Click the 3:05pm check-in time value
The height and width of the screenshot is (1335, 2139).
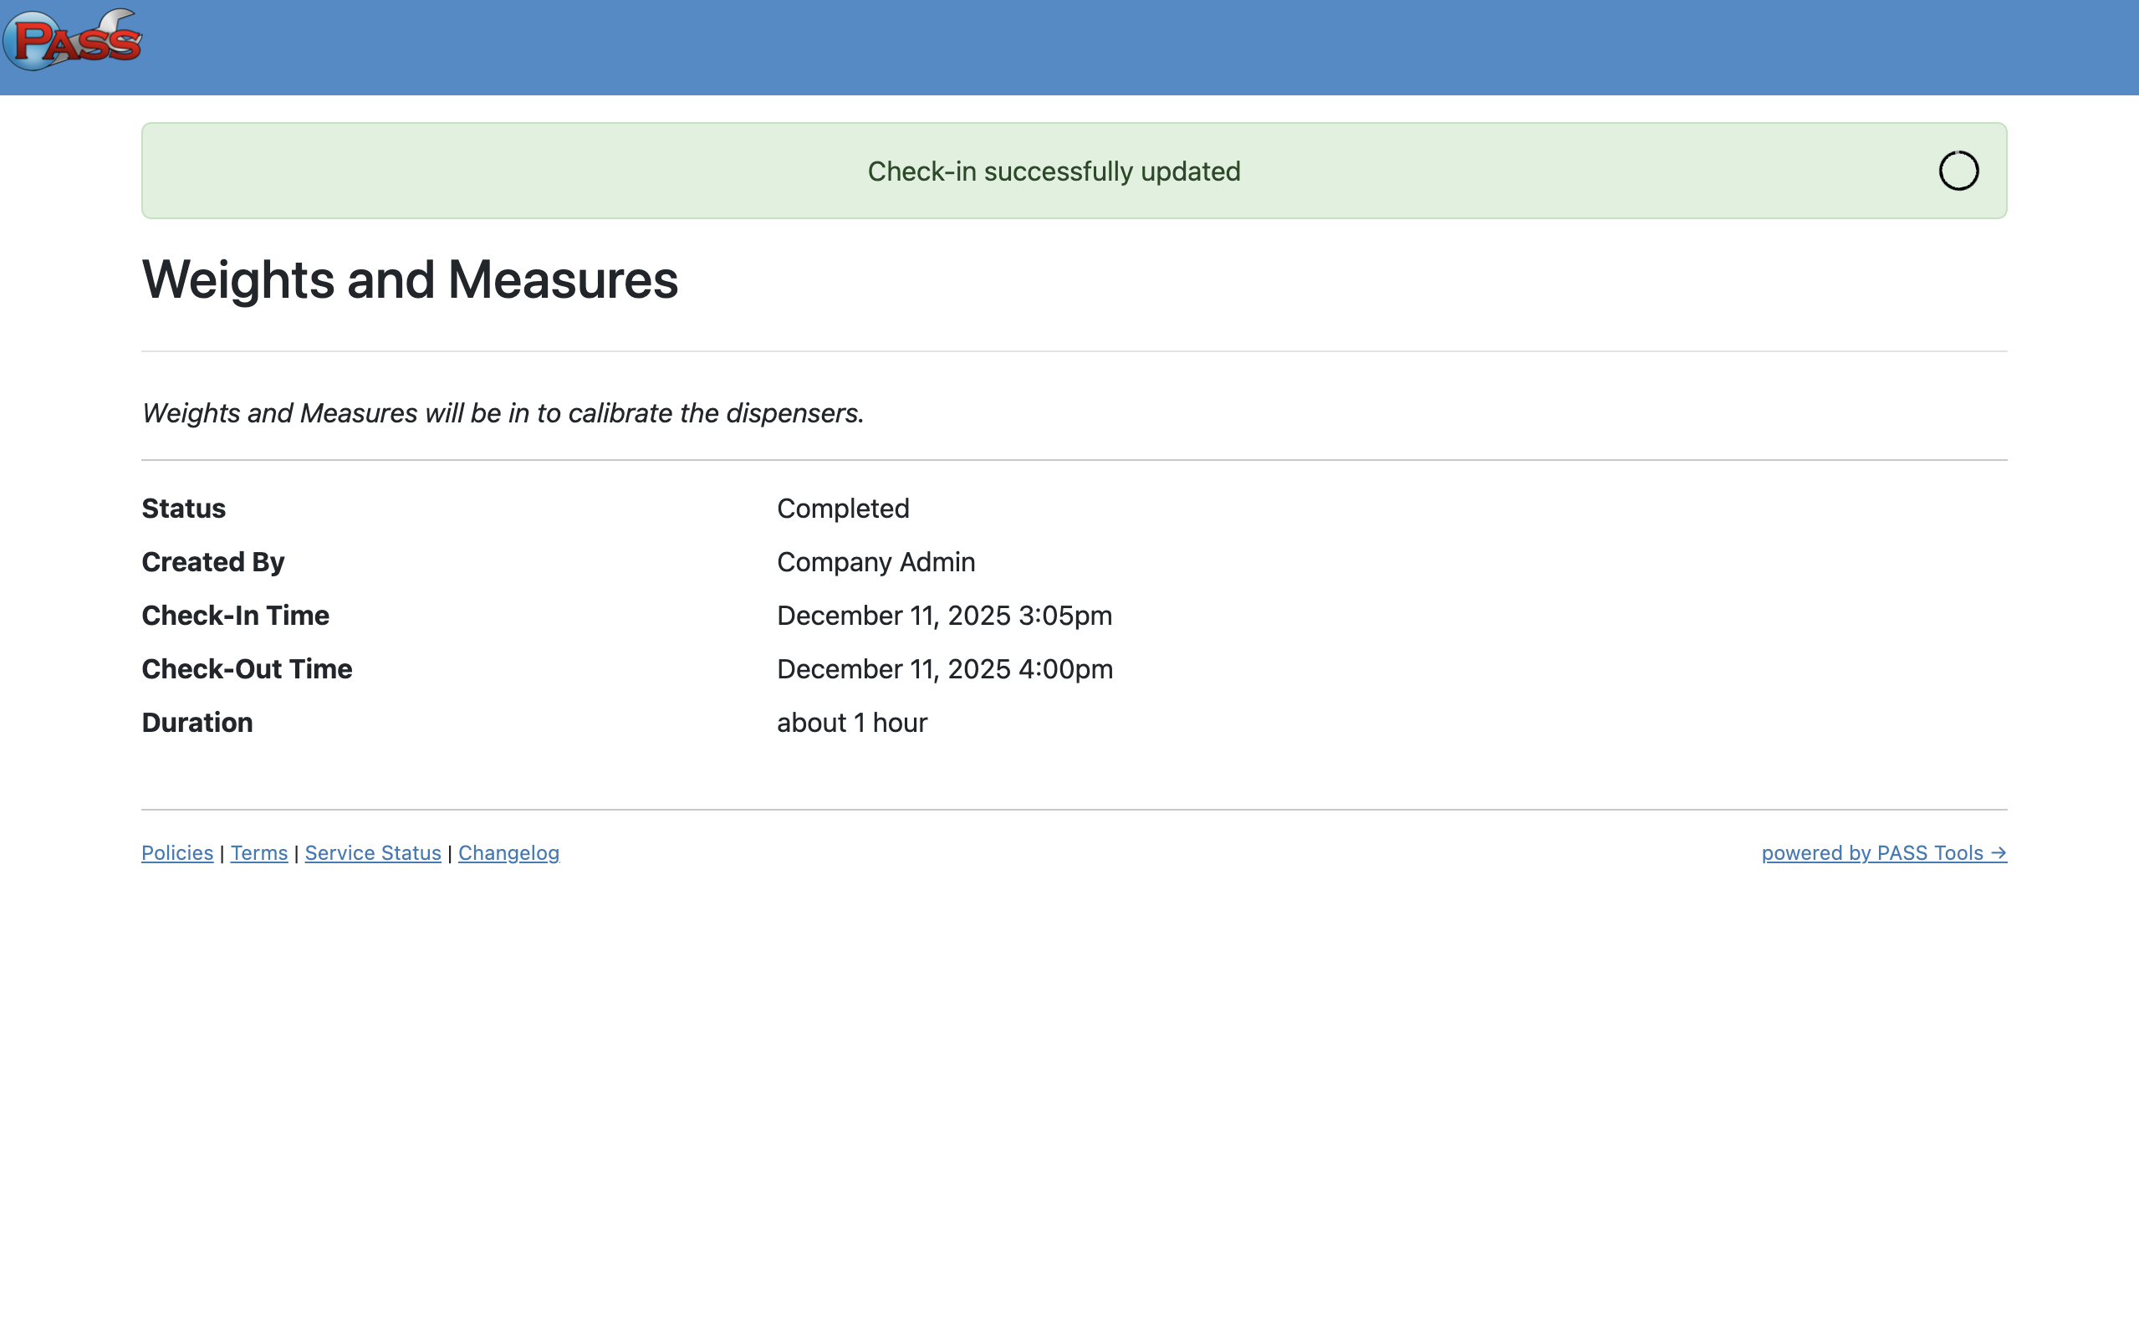pyautogui.click(x=943, y=616)
